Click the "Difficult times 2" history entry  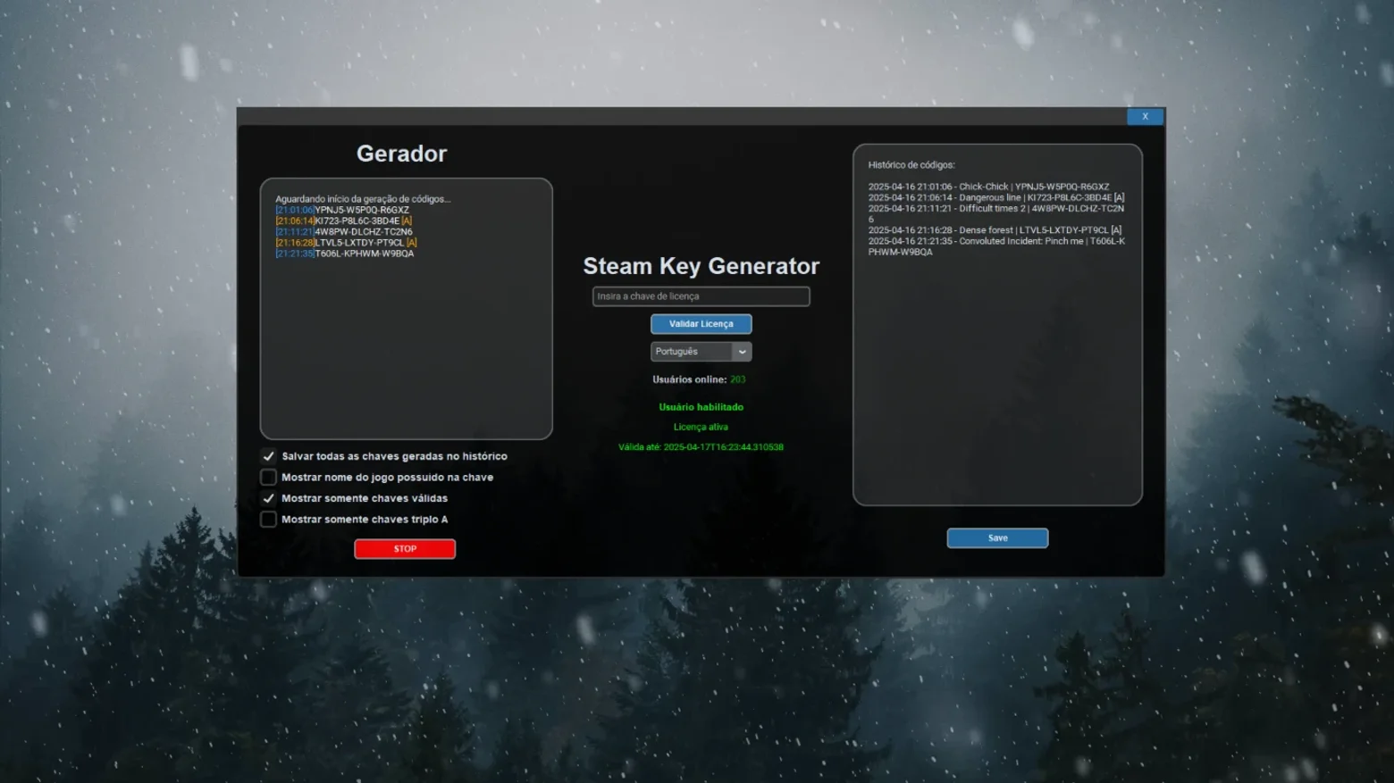[x=996, y=214]
